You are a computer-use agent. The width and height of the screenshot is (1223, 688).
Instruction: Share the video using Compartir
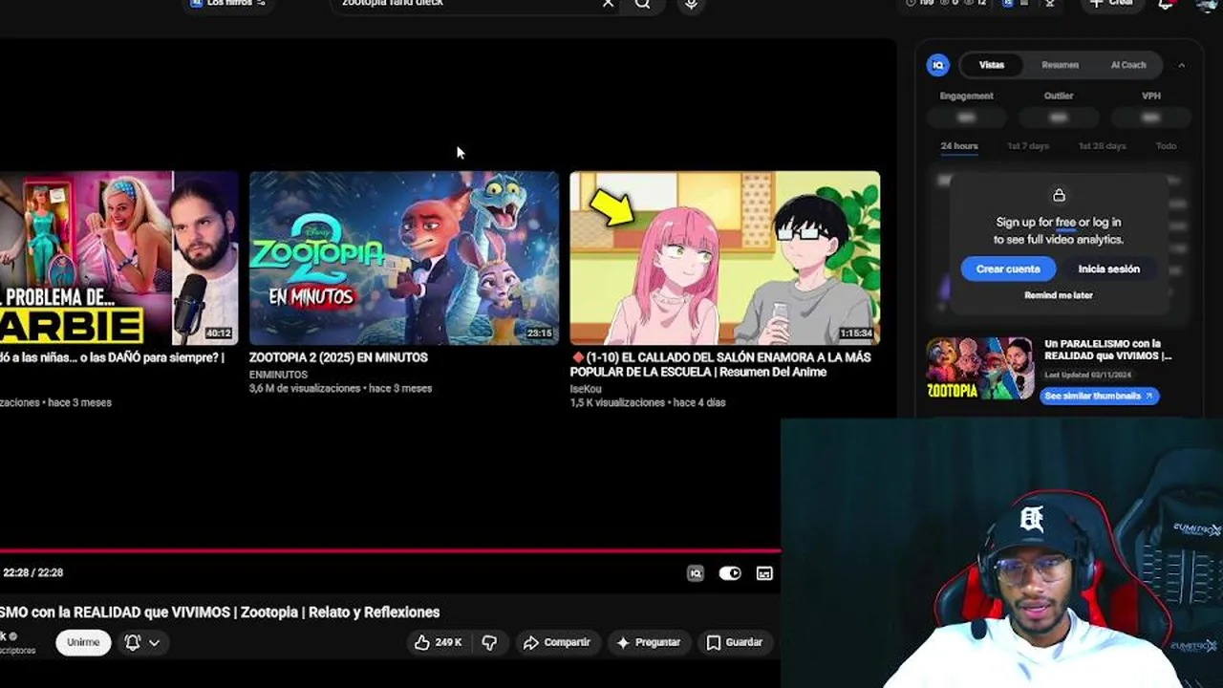(x=557, y=643)
